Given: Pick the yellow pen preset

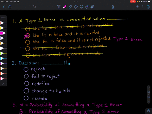Looking at the screenshot, I should click(3, 28).
